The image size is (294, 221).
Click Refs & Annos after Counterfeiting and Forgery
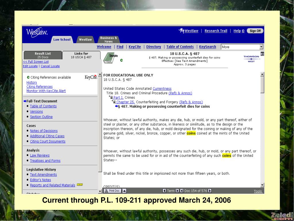(x=191, y=102)
